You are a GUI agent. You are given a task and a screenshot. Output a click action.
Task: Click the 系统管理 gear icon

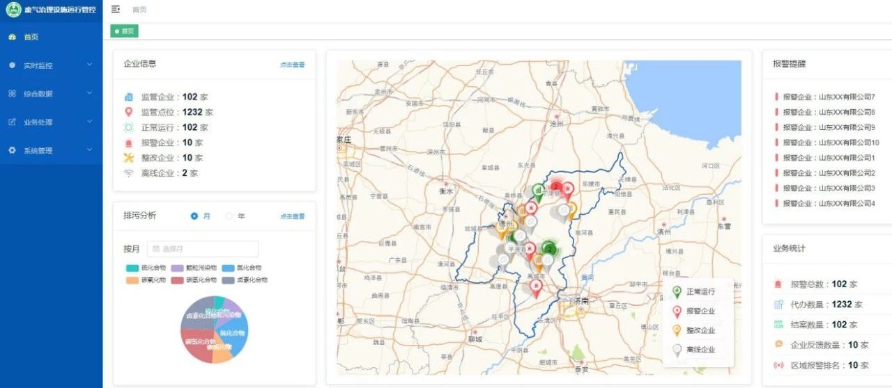(12, 150)
